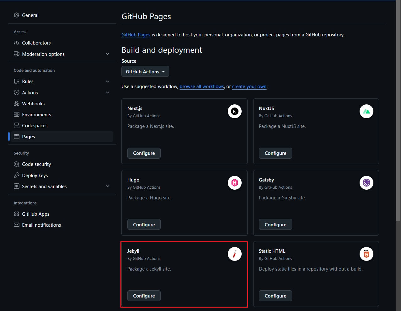Configure the Hugo workflow
The image size is (401, 311).
tap(144, 224)
